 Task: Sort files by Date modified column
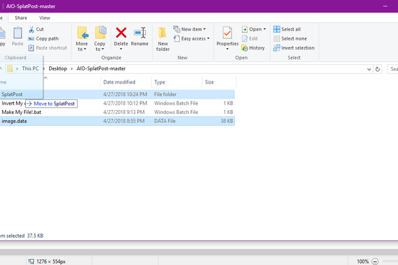tap(119, 82)
